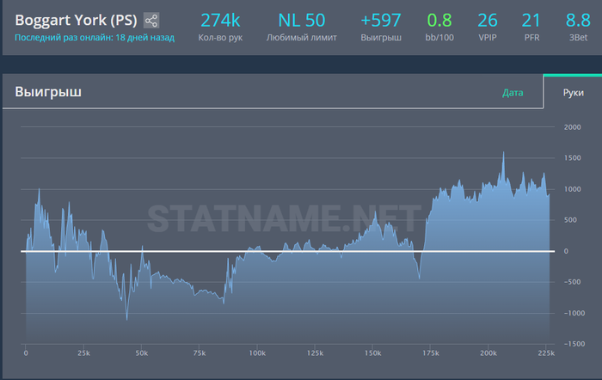Click the 1500 y-axis label
The image size is (602, 380).
click(572, 157)
